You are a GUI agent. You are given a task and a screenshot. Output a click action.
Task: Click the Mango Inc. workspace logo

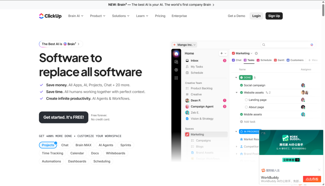pyautogui.click(x=175, y=45)
